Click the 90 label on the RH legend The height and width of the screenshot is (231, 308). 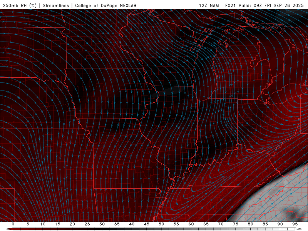click(280, 224)
